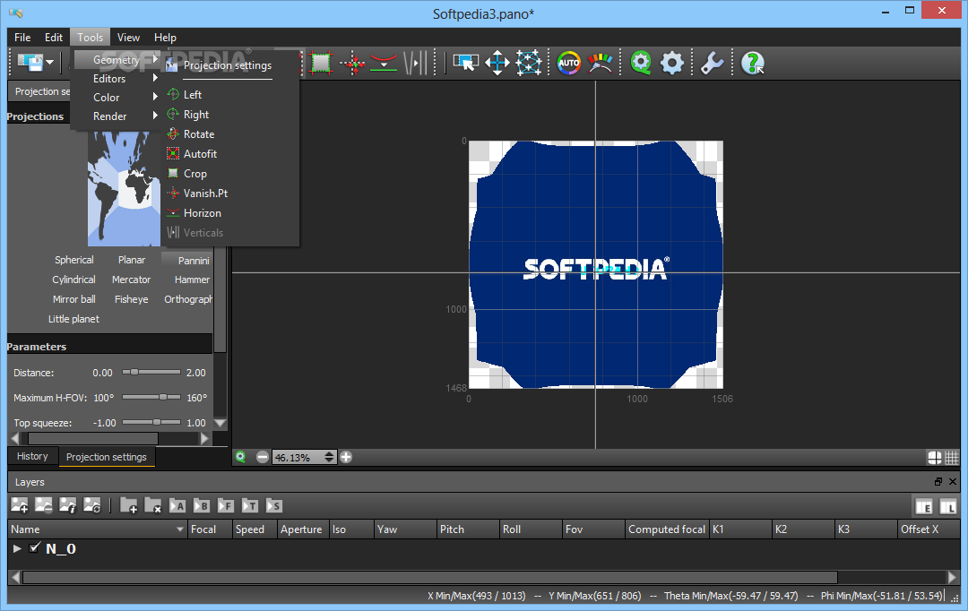Screen dimensions: 968x611
Task: Select the Hammer projection
Action: pyautogui.click(x=192, y=280)
